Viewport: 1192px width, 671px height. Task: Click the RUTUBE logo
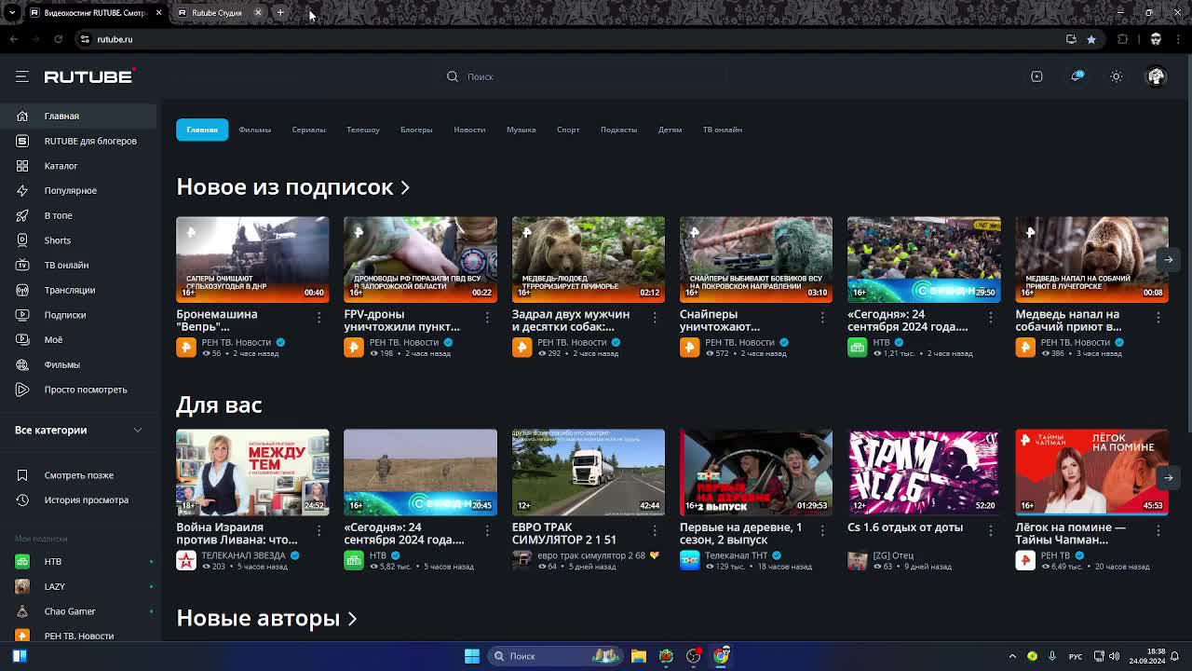89,76
